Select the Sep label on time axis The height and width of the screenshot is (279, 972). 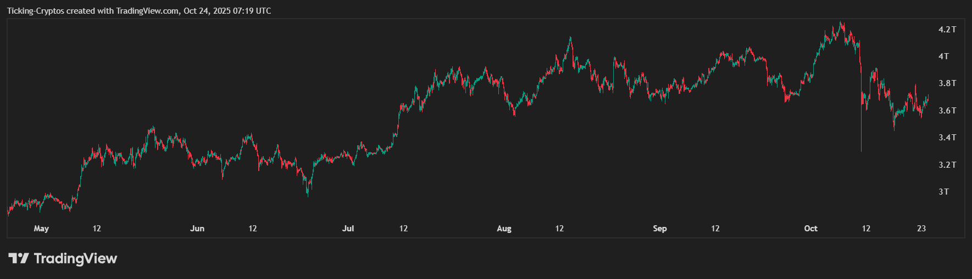click(659, 229)
